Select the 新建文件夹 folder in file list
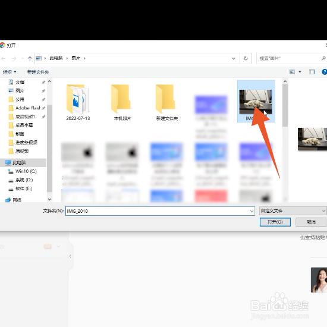 tap(167, 102)
